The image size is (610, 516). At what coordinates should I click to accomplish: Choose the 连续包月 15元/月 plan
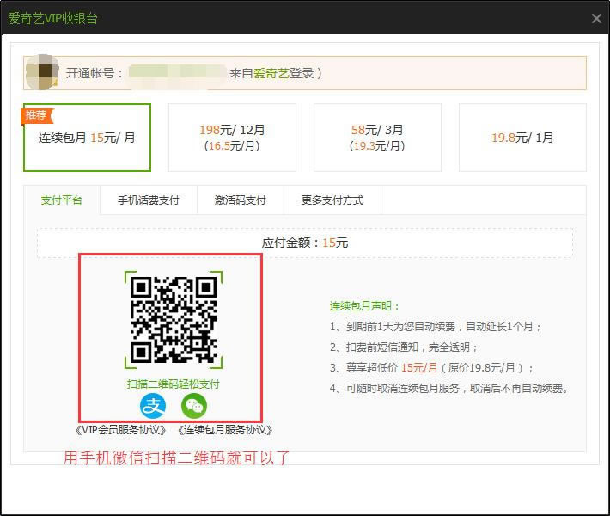(x=87, y=138)
